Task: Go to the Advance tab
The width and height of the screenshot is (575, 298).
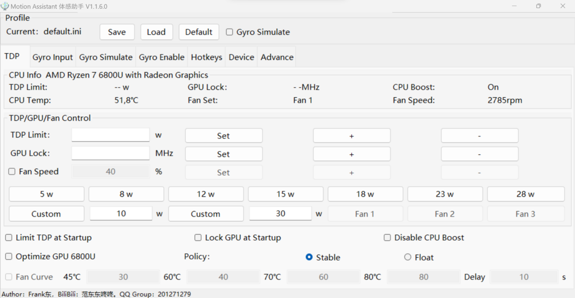Action: click(277, 57)
